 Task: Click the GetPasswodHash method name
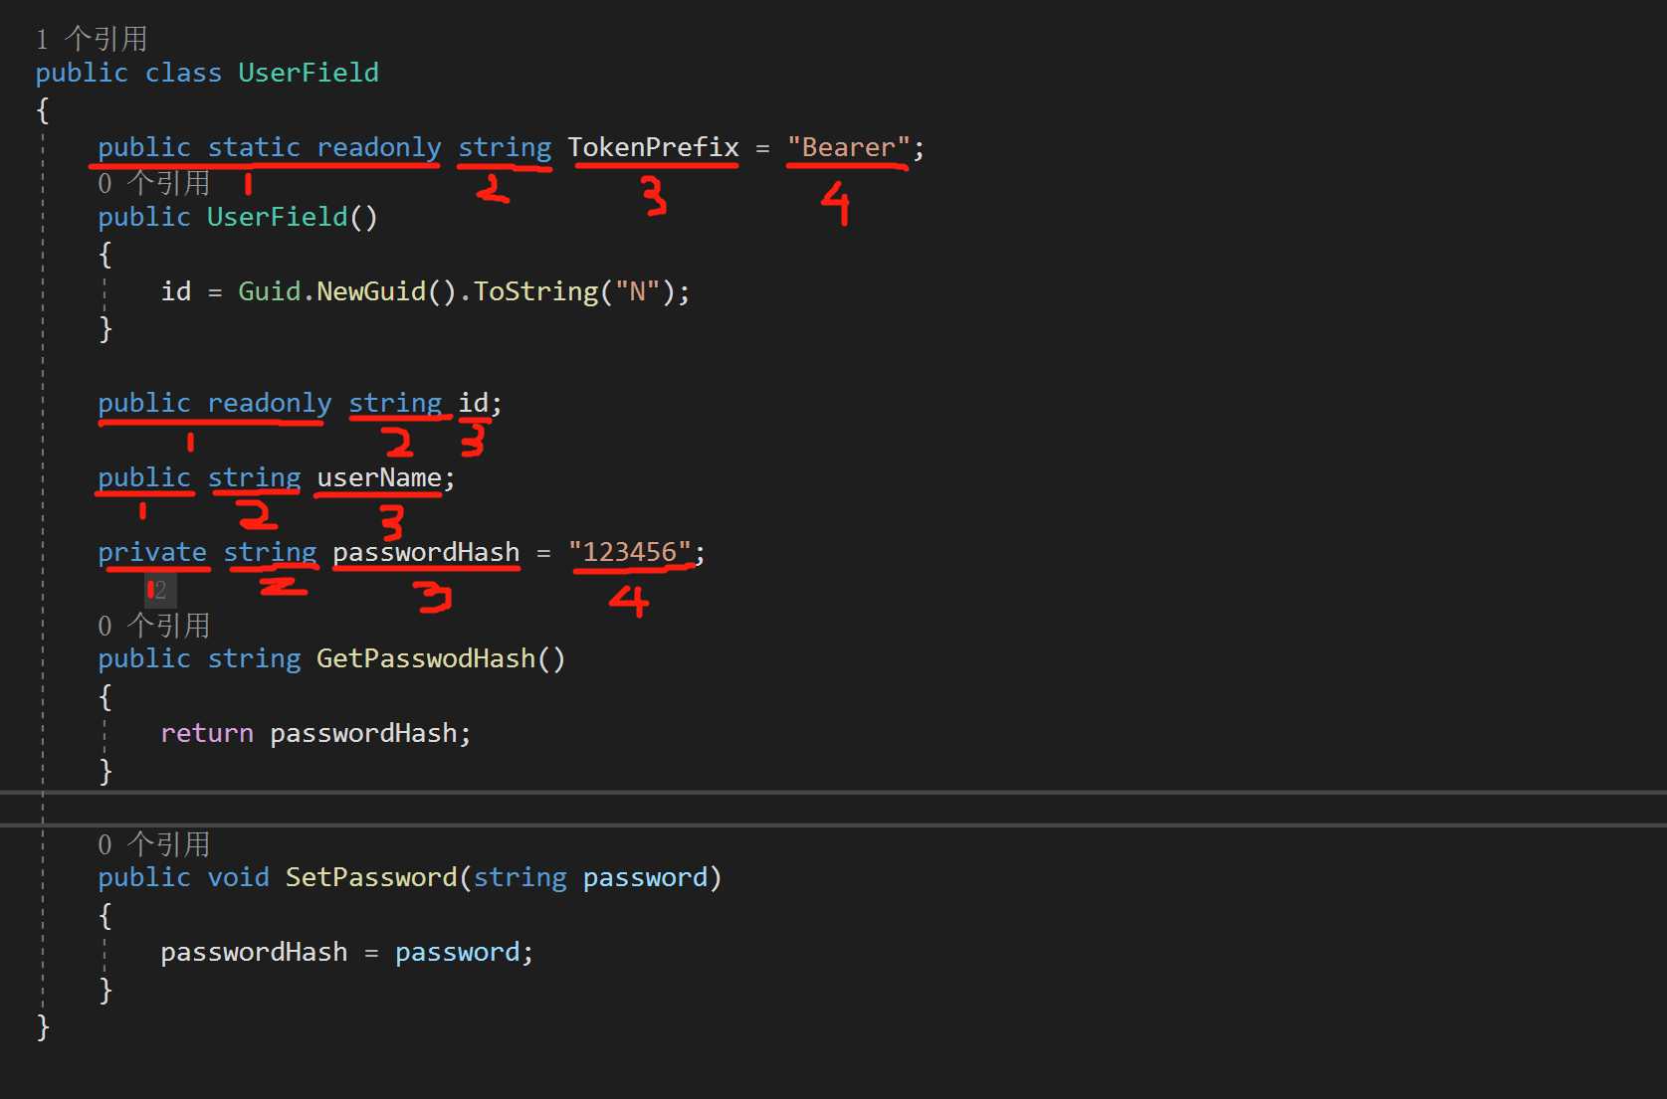click(426, 658)
